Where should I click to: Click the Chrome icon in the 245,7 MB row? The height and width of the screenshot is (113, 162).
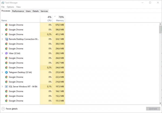click(x=6, y=63)
